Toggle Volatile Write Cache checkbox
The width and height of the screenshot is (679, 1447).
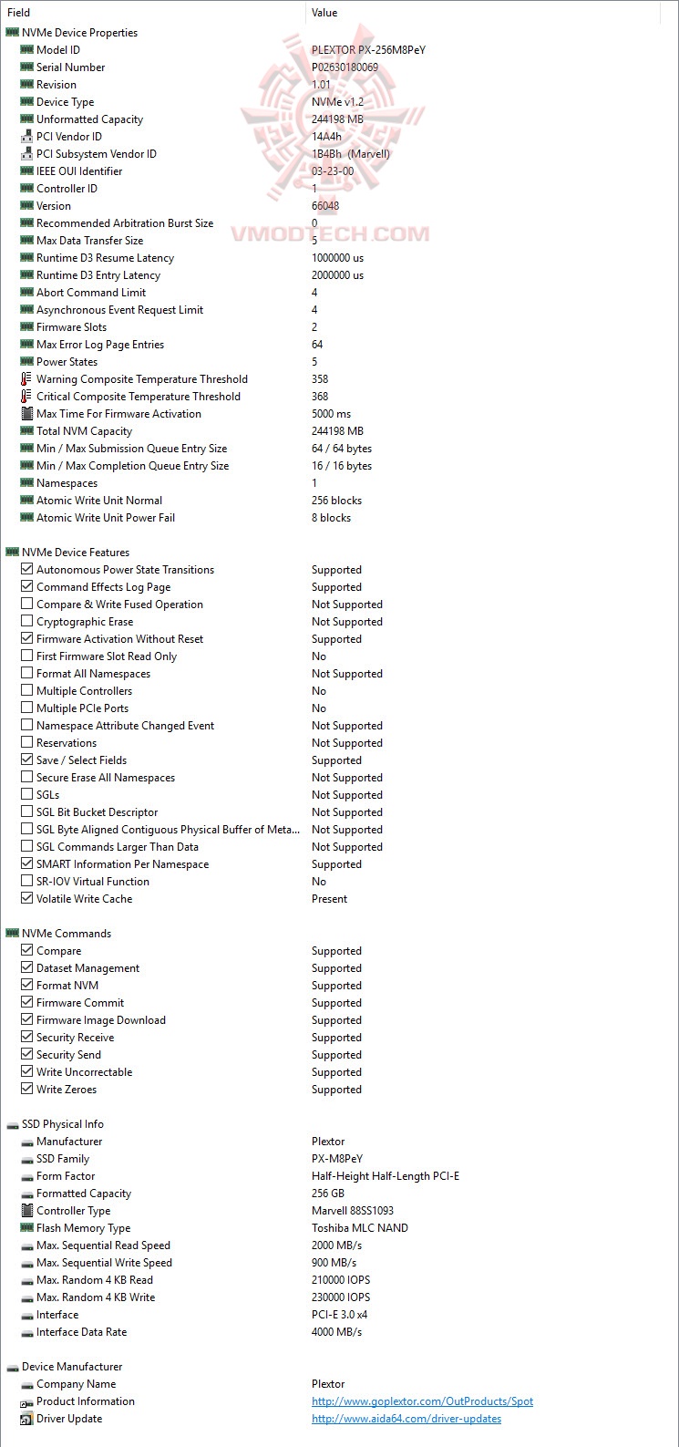click(x=27, y=899)
